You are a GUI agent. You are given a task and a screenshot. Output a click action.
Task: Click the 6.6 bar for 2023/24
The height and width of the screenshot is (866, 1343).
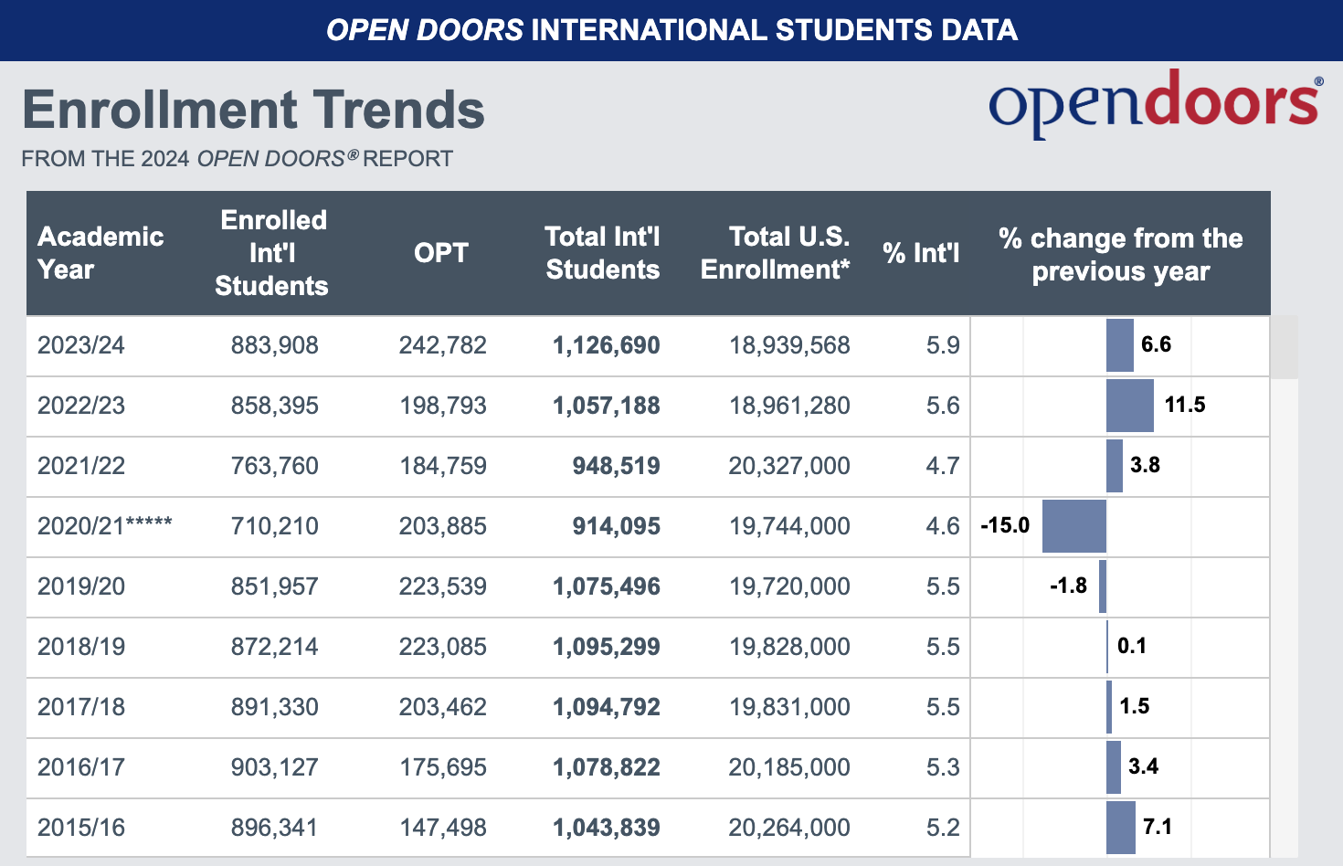click(1120, 345)
